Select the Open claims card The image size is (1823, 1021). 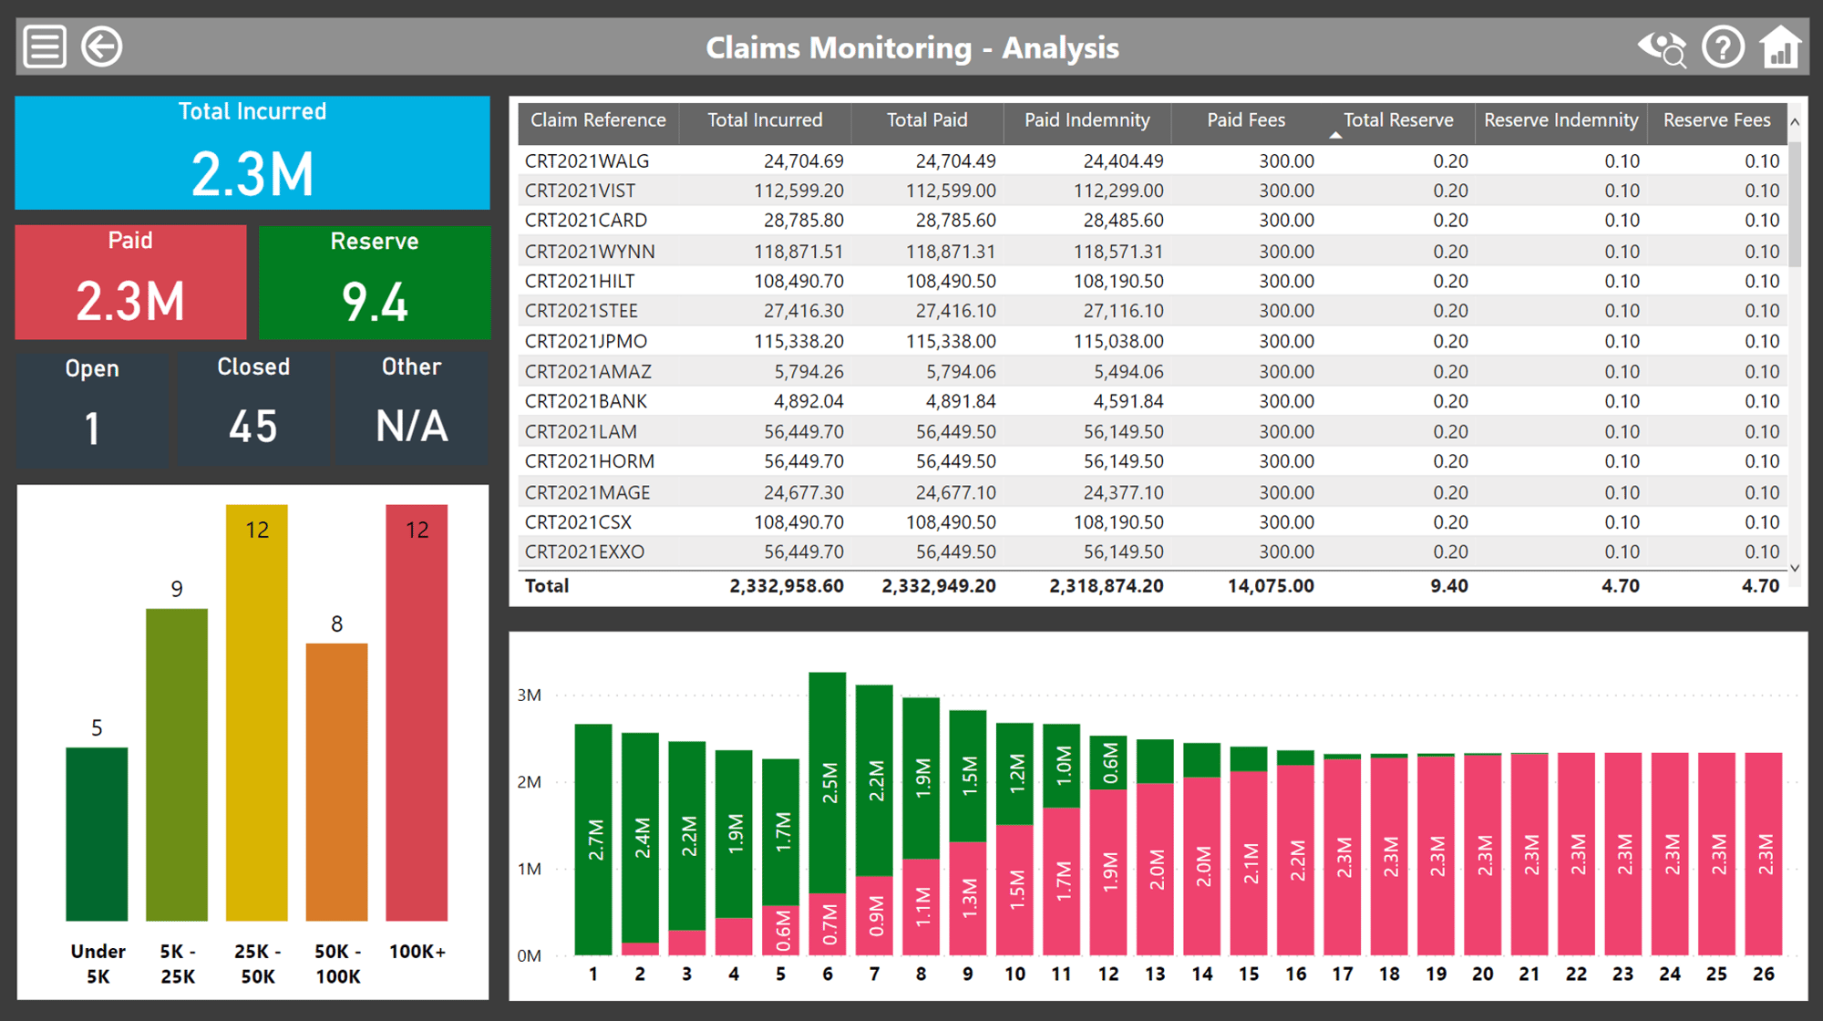(92, 409)
